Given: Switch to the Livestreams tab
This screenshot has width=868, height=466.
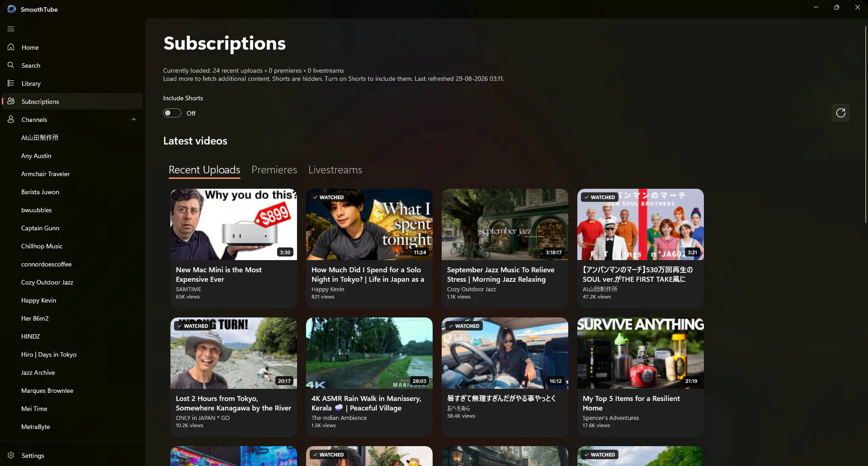Looking at the screenshot, I should tap(335, 170).
